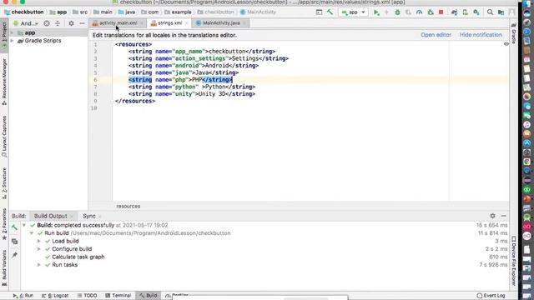The height and width of the screenshot is (300, 534).
Task: Toggle the Build tool window button
Action: [x=149, y=296]
